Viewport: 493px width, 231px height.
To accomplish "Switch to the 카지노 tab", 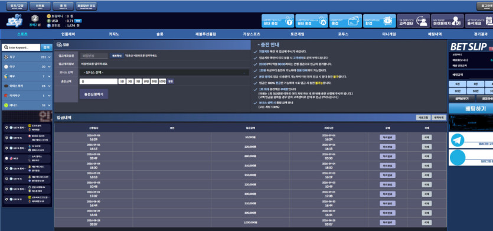I will [x=114, y=34].
